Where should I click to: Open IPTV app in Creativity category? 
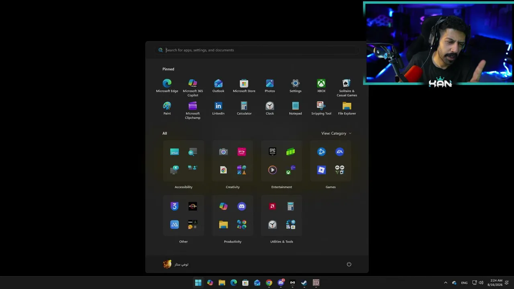(x=242, y=152)
